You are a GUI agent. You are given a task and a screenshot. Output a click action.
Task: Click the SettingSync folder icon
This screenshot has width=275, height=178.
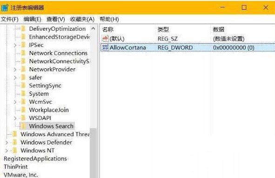point(23,86)
